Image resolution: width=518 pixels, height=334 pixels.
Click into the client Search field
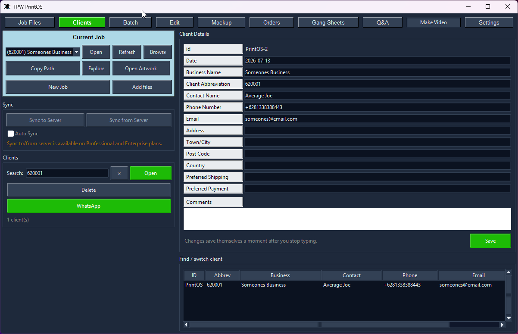point(67,173)
